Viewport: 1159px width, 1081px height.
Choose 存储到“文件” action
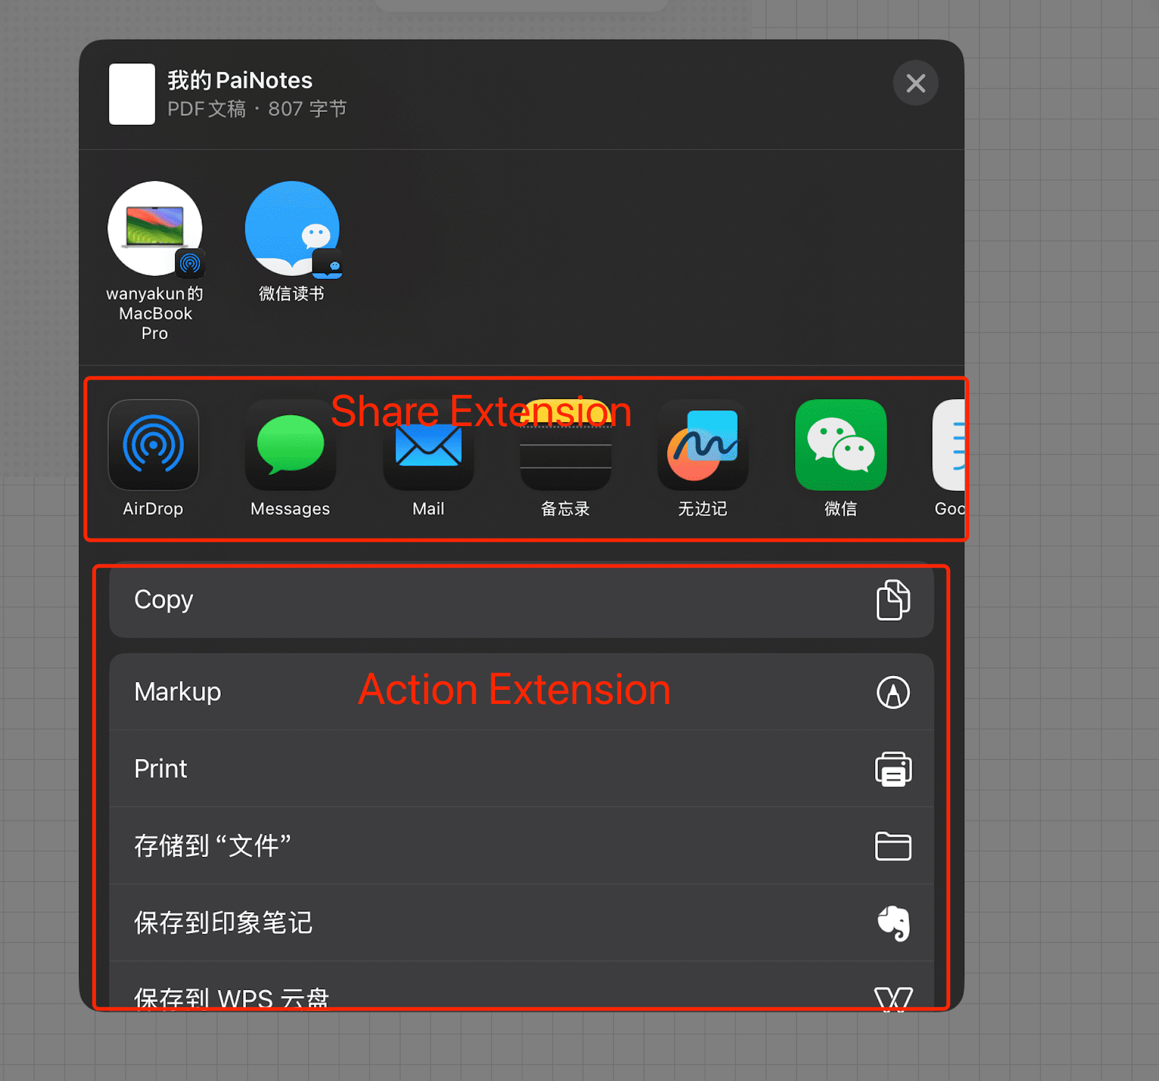click(521, 846)
